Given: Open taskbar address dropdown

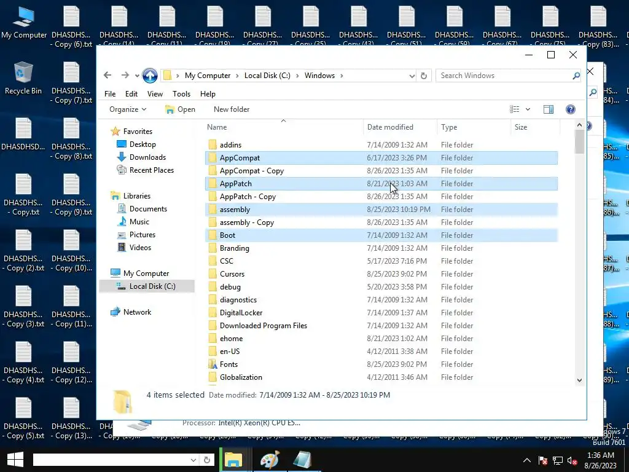Looking at the screenshot, I should [193, 460].
